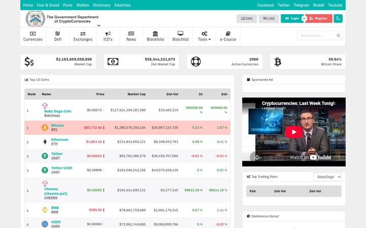The image size is (366, 228).
Task: Open the Telegram link
Action: pos(301,5)
